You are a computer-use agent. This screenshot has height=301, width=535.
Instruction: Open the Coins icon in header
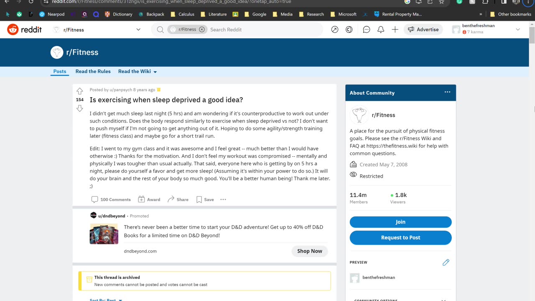[x=349, y=30]
